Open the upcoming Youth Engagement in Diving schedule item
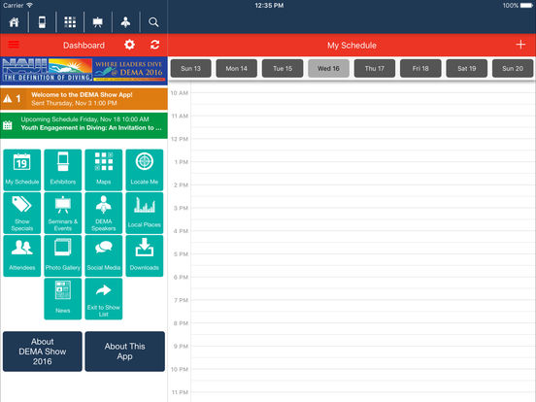The width and height of the screenshot is (536, 402). coord(84,125)
